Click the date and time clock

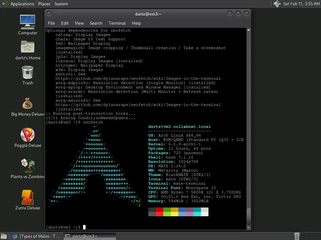pyautogui.click(x=301, y=4)
